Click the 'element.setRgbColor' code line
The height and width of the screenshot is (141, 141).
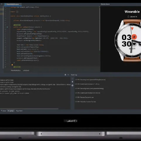[42, 38]
